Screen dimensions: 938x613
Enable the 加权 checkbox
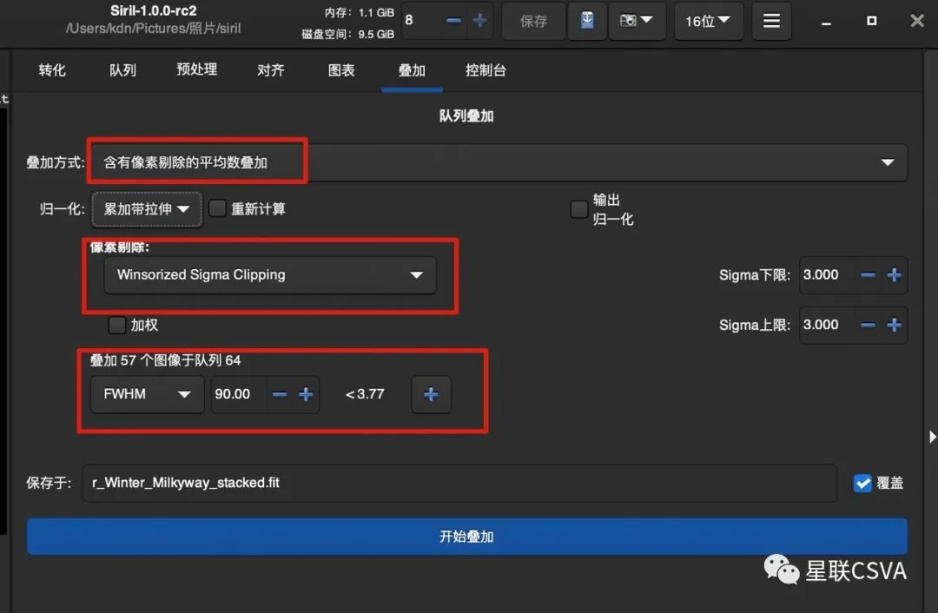pos(117,325)
